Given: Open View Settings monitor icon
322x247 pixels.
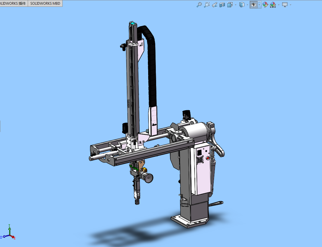Looking at the screenshot, I should coord(285,5).
